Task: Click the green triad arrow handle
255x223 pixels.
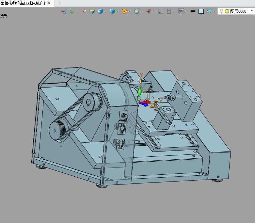Action: click(140, 92)
